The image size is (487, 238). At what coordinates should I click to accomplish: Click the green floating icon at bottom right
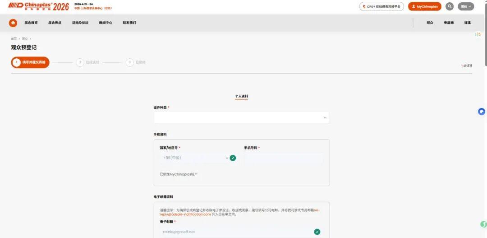tap(483, 224)
